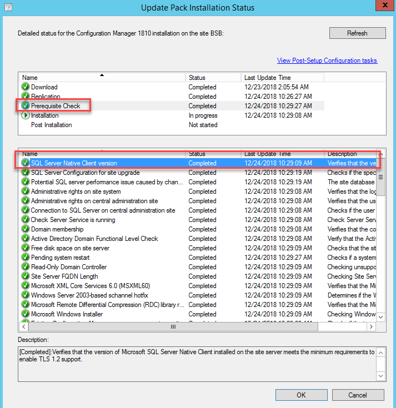The width and height of the screenshot is (396, 408).
Task: Click the green check icon beside Download
Action: tap(25, 87)
